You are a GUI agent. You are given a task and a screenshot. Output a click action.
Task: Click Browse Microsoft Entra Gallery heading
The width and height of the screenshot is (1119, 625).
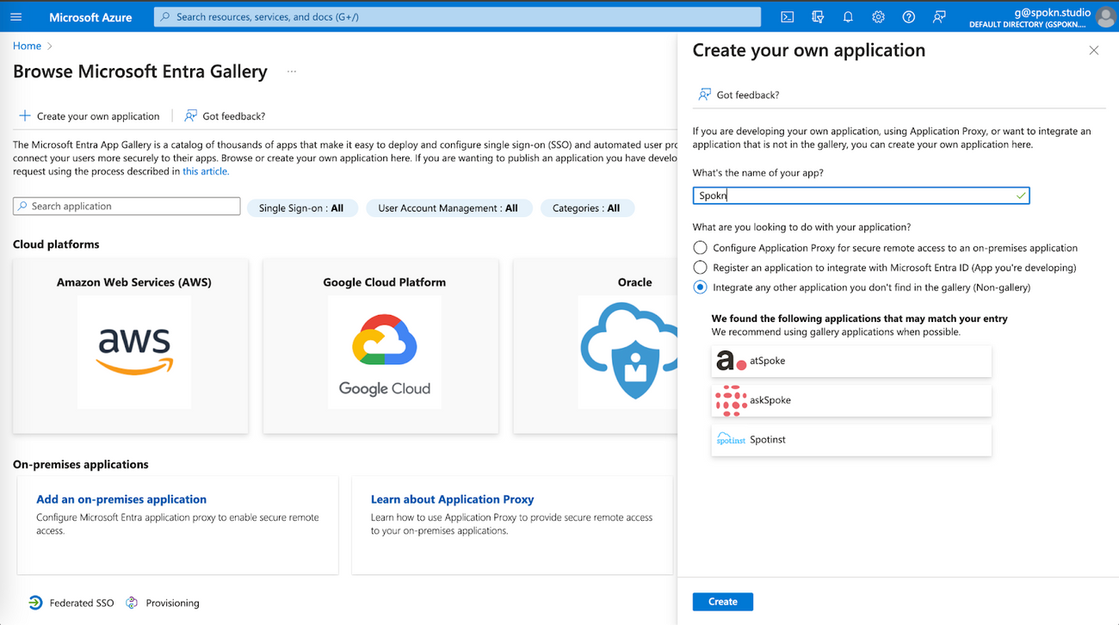click(140, 71)
